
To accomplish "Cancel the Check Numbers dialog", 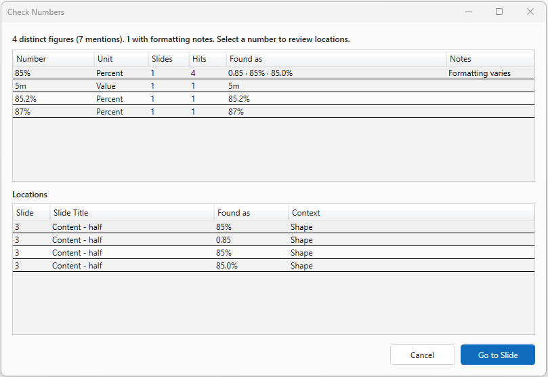I will point(423,355).
